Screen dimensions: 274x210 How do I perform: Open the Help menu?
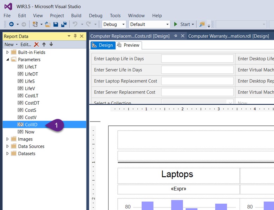point(157,15)
